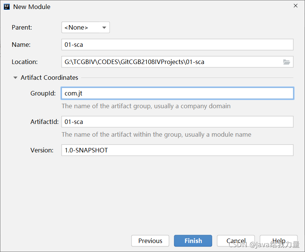Cancel the New Module dialog

236,241
